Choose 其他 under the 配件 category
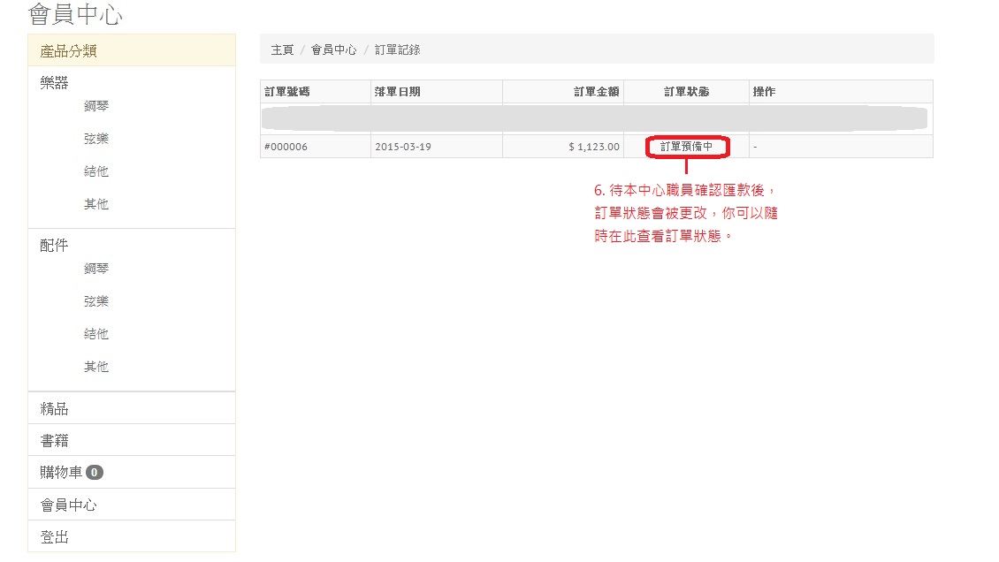This screenshot has height=562, width=999. click(x=96, y=367)
